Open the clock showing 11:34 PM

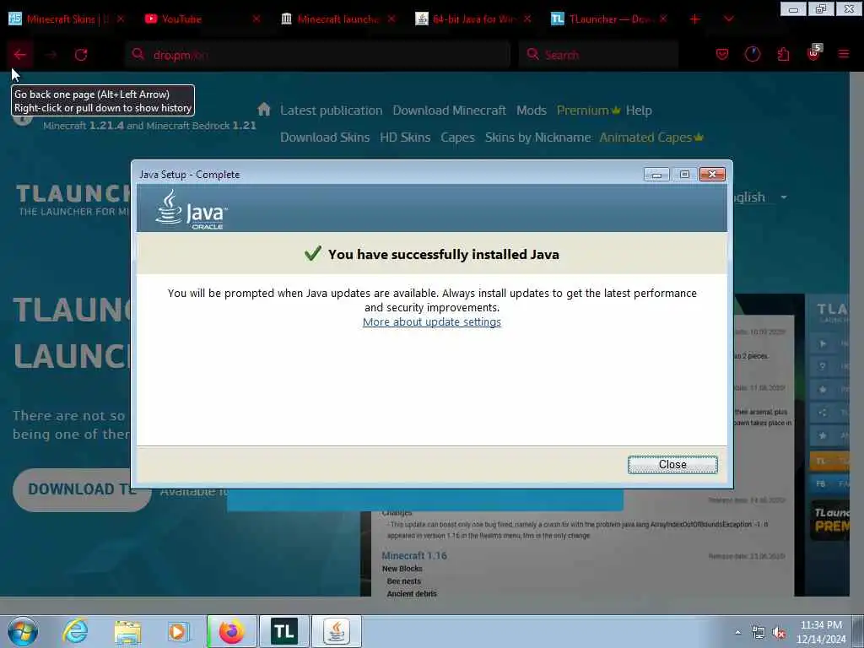pos(821,632)
